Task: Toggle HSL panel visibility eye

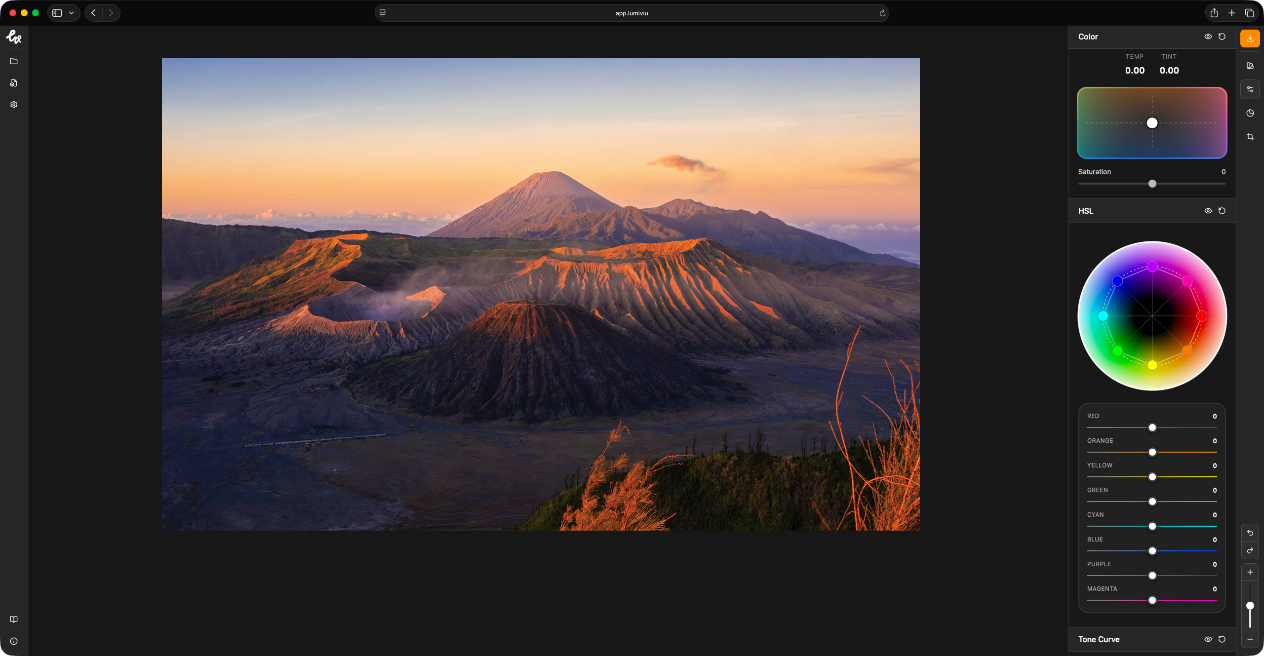Action: [1208, 211]
